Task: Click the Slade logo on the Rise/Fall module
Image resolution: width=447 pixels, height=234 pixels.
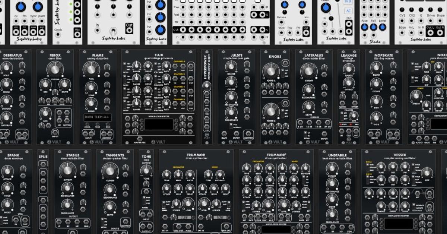Action: 375,41
